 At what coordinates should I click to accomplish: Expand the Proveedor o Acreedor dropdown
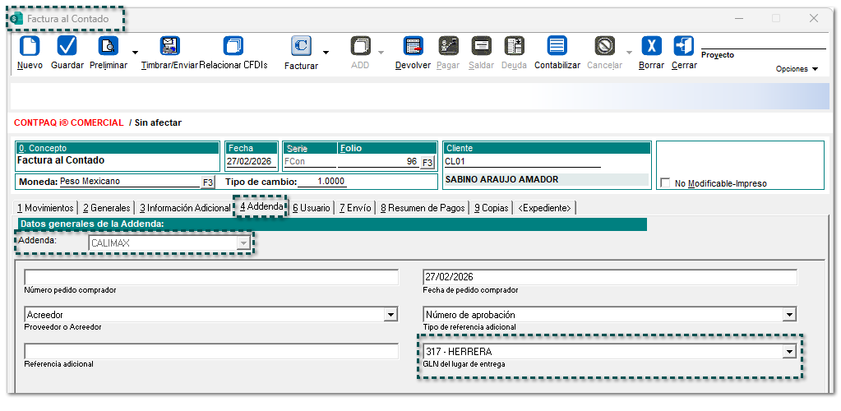pyautogui.click(x=390, y=315)
